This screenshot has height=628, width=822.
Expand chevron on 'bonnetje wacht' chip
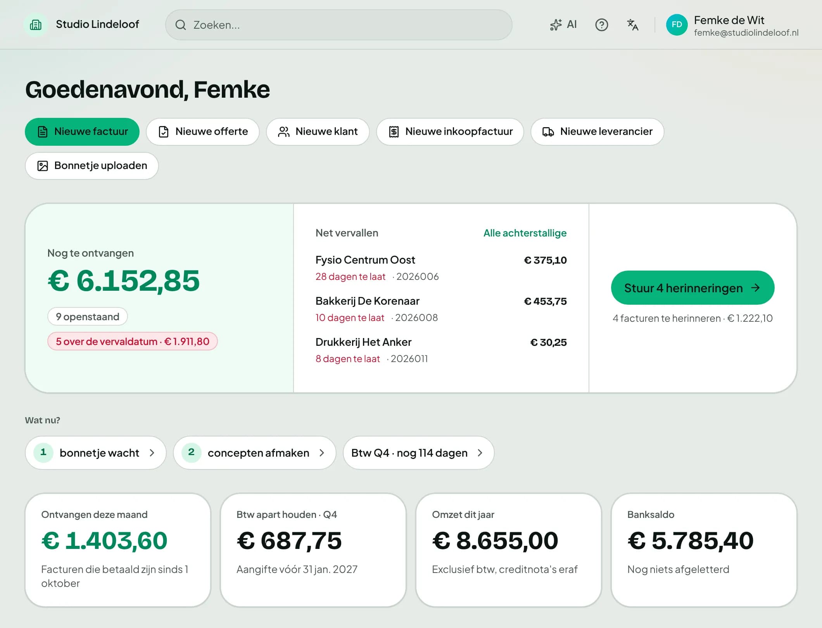[x=152, y=453]
